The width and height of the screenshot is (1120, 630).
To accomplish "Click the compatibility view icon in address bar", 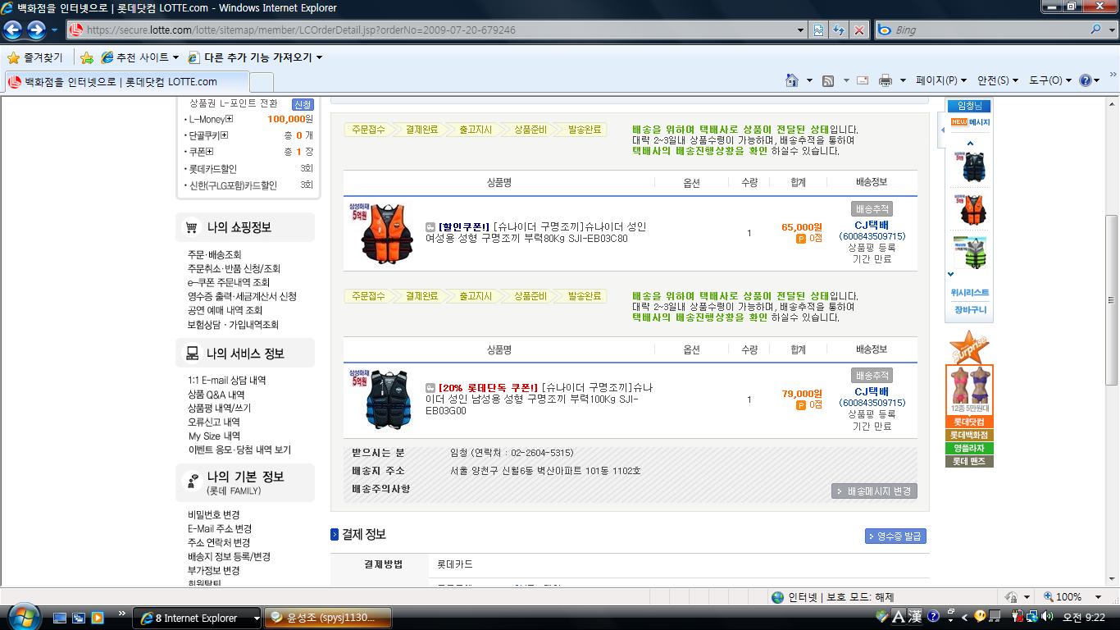I will [818, 30].
